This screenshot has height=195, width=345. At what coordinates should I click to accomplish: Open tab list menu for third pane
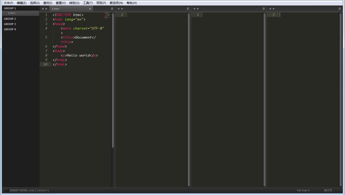tap(264, 9)
